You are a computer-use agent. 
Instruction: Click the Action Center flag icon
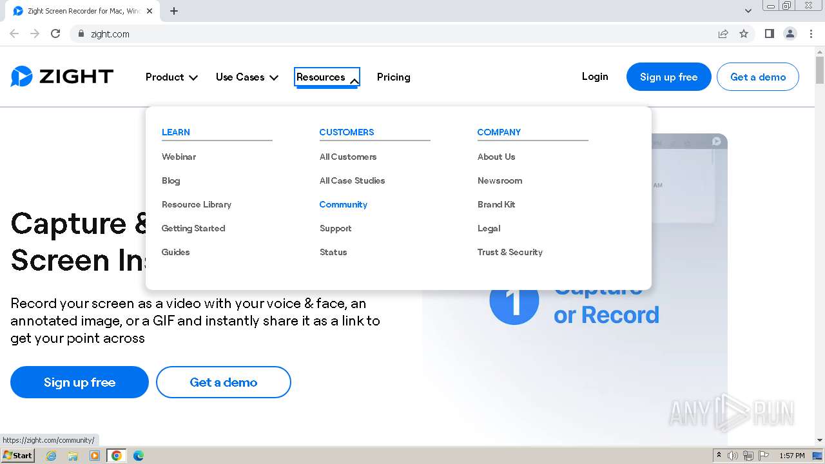764,456
